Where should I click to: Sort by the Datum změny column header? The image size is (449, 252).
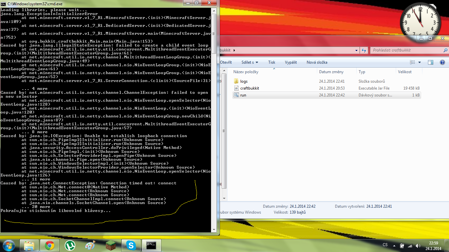point(331,72)
